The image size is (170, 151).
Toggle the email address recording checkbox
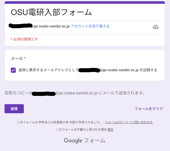[13, 70]
